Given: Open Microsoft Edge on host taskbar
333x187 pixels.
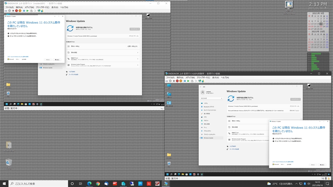Looking at the screenshot, I should (89, 184).
